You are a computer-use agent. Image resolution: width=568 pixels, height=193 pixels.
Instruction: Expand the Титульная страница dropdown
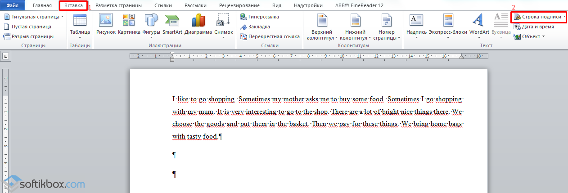tap(62, 17)
